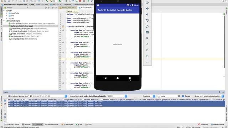This screenshot has height=128, width=228.
Task: Open the app run configuration dropdown
Action: (x=53, y=1)
